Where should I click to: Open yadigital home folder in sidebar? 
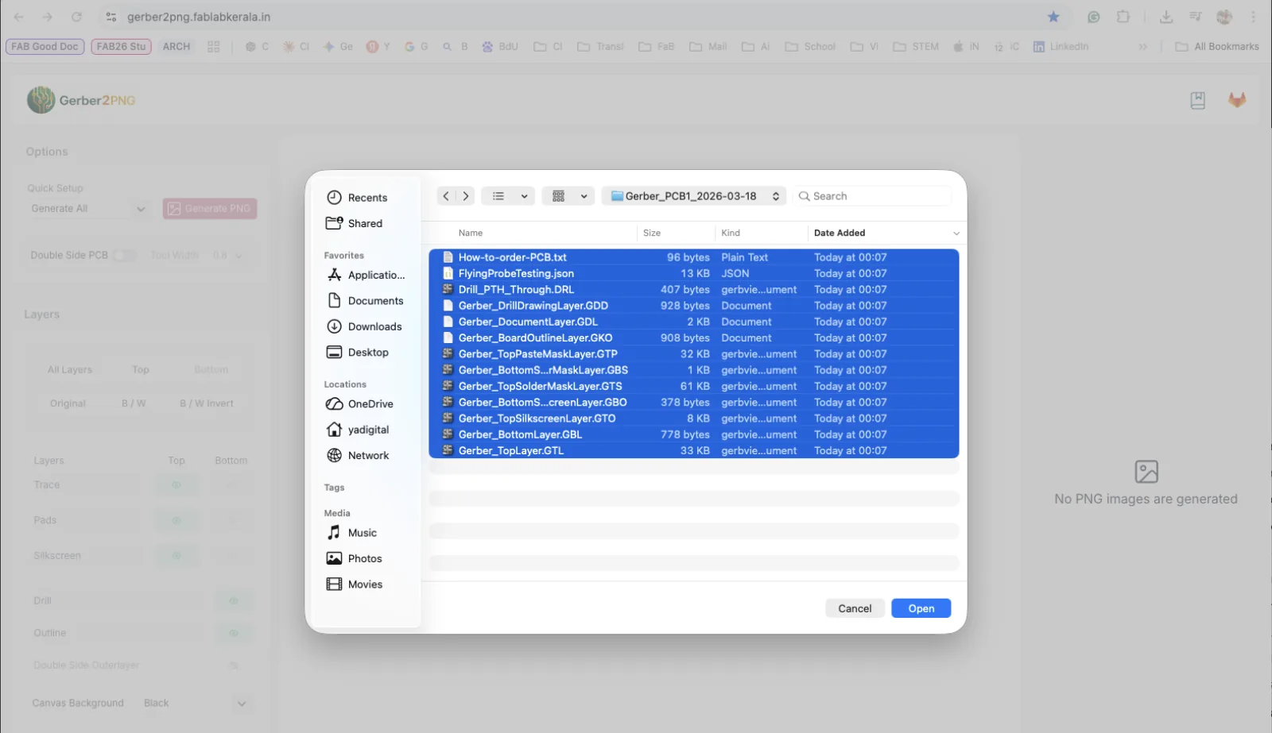click(358, 430)
